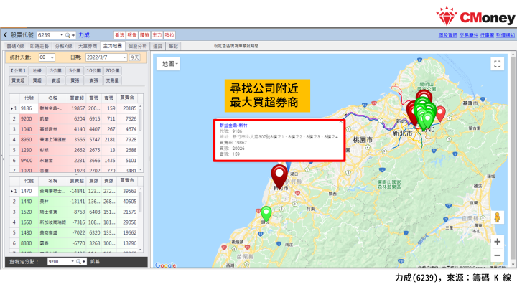Enable the 20公里 radius filter
Screen dimensions: 517x287
click(x=113, y=70)
